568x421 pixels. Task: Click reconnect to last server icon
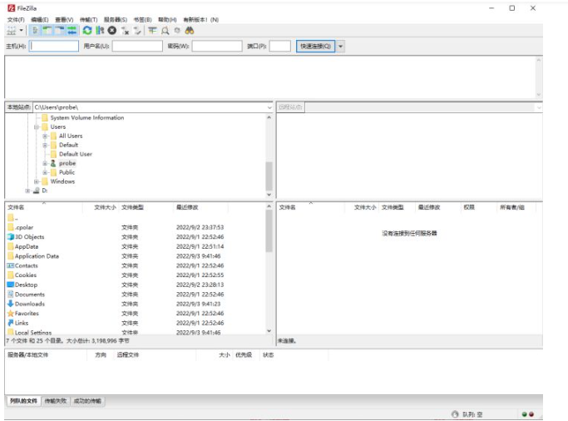(x=137, y=31)
